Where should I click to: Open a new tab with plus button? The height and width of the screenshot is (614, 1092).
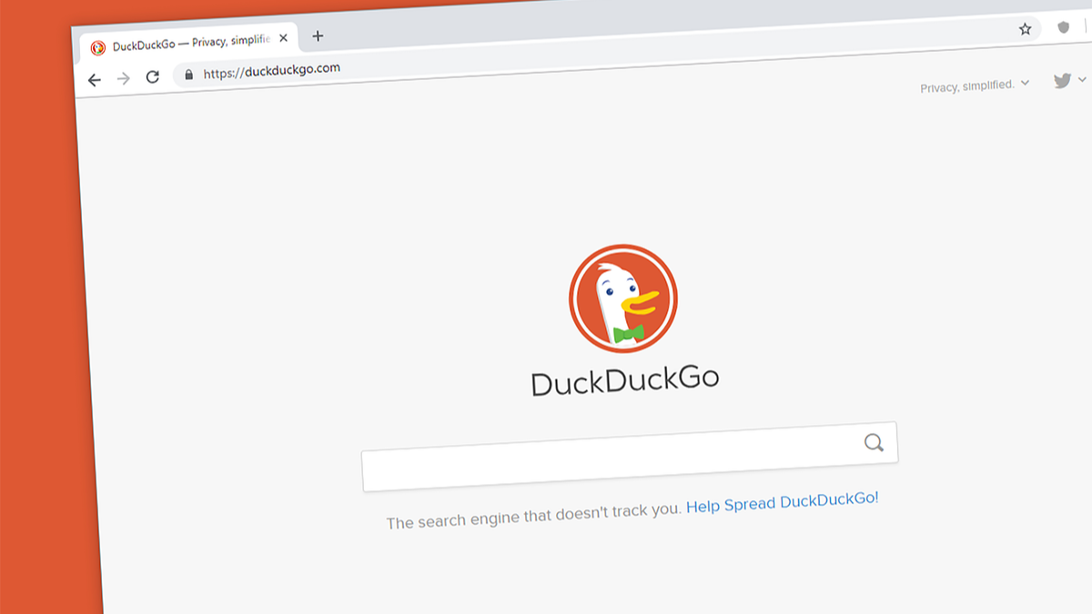[318, 36]
